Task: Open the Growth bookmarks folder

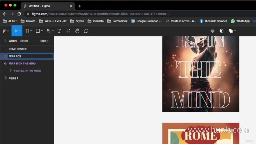Action: click(28, 21)
